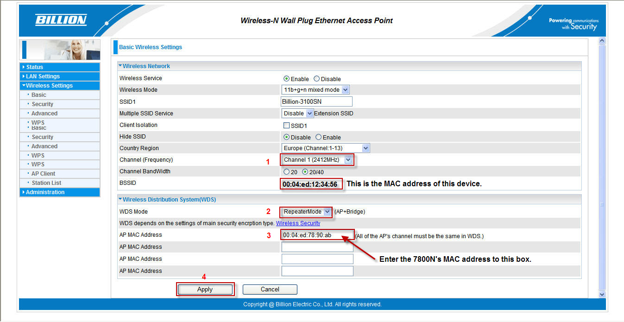The image size is (624, 322).
Task: Click the last AP MAC Address field
Action: click(317, 271)
